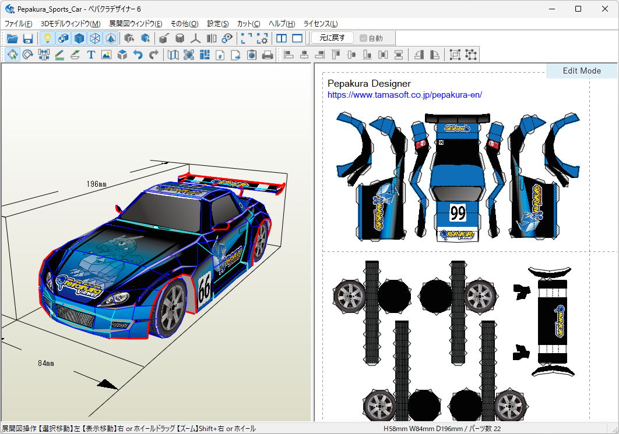Click the unfold map-shaped icon

coord(173,55)
